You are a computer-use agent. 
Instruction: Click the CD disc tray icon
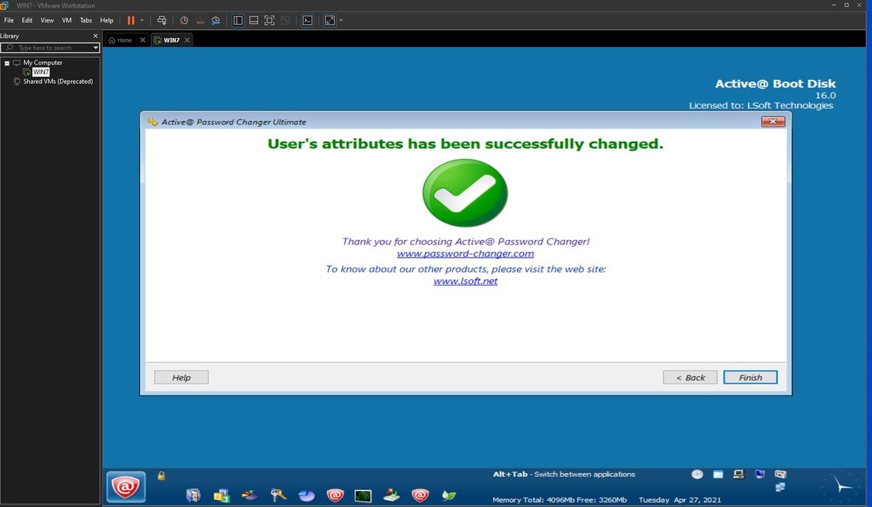pyautogui.click(x=697, y=474)
